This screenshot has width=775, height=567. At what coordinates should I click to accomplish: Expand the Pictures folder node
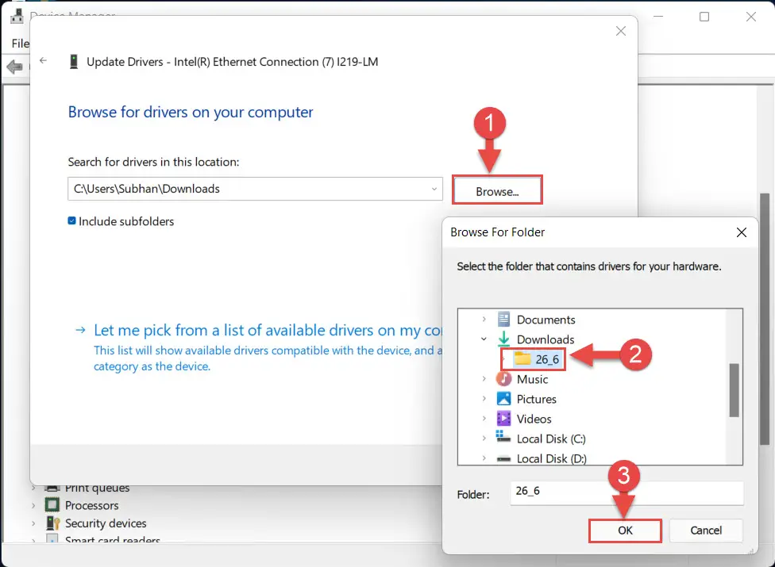(x=484, y=399)
